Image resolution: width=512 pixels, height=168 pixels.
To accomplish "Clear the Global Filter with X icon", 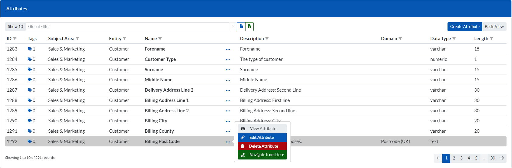I will [233, 26].
